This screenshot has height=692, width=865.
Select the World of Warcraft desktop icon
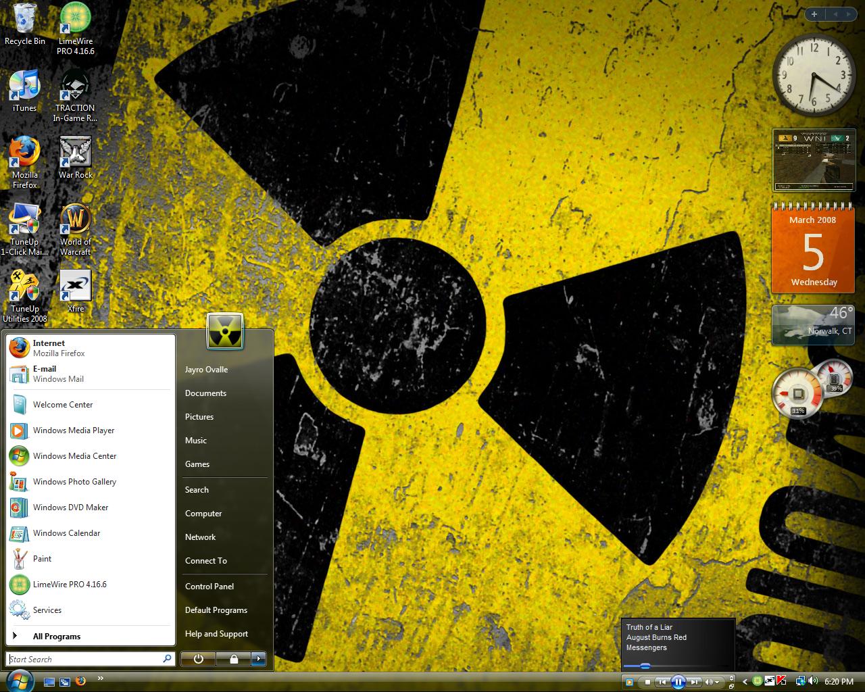pyautogui.click(x=76, y=230)
